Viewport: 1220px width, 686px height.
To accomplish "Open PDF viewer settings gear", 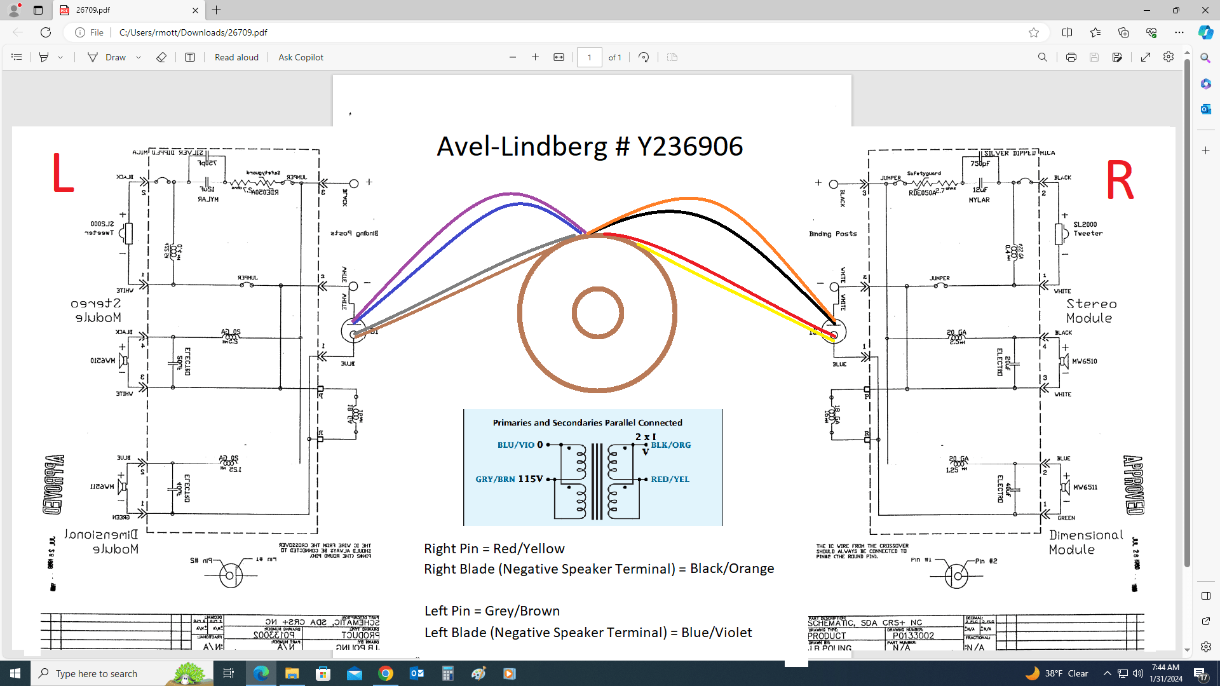I will click(x=1169, y=57).
